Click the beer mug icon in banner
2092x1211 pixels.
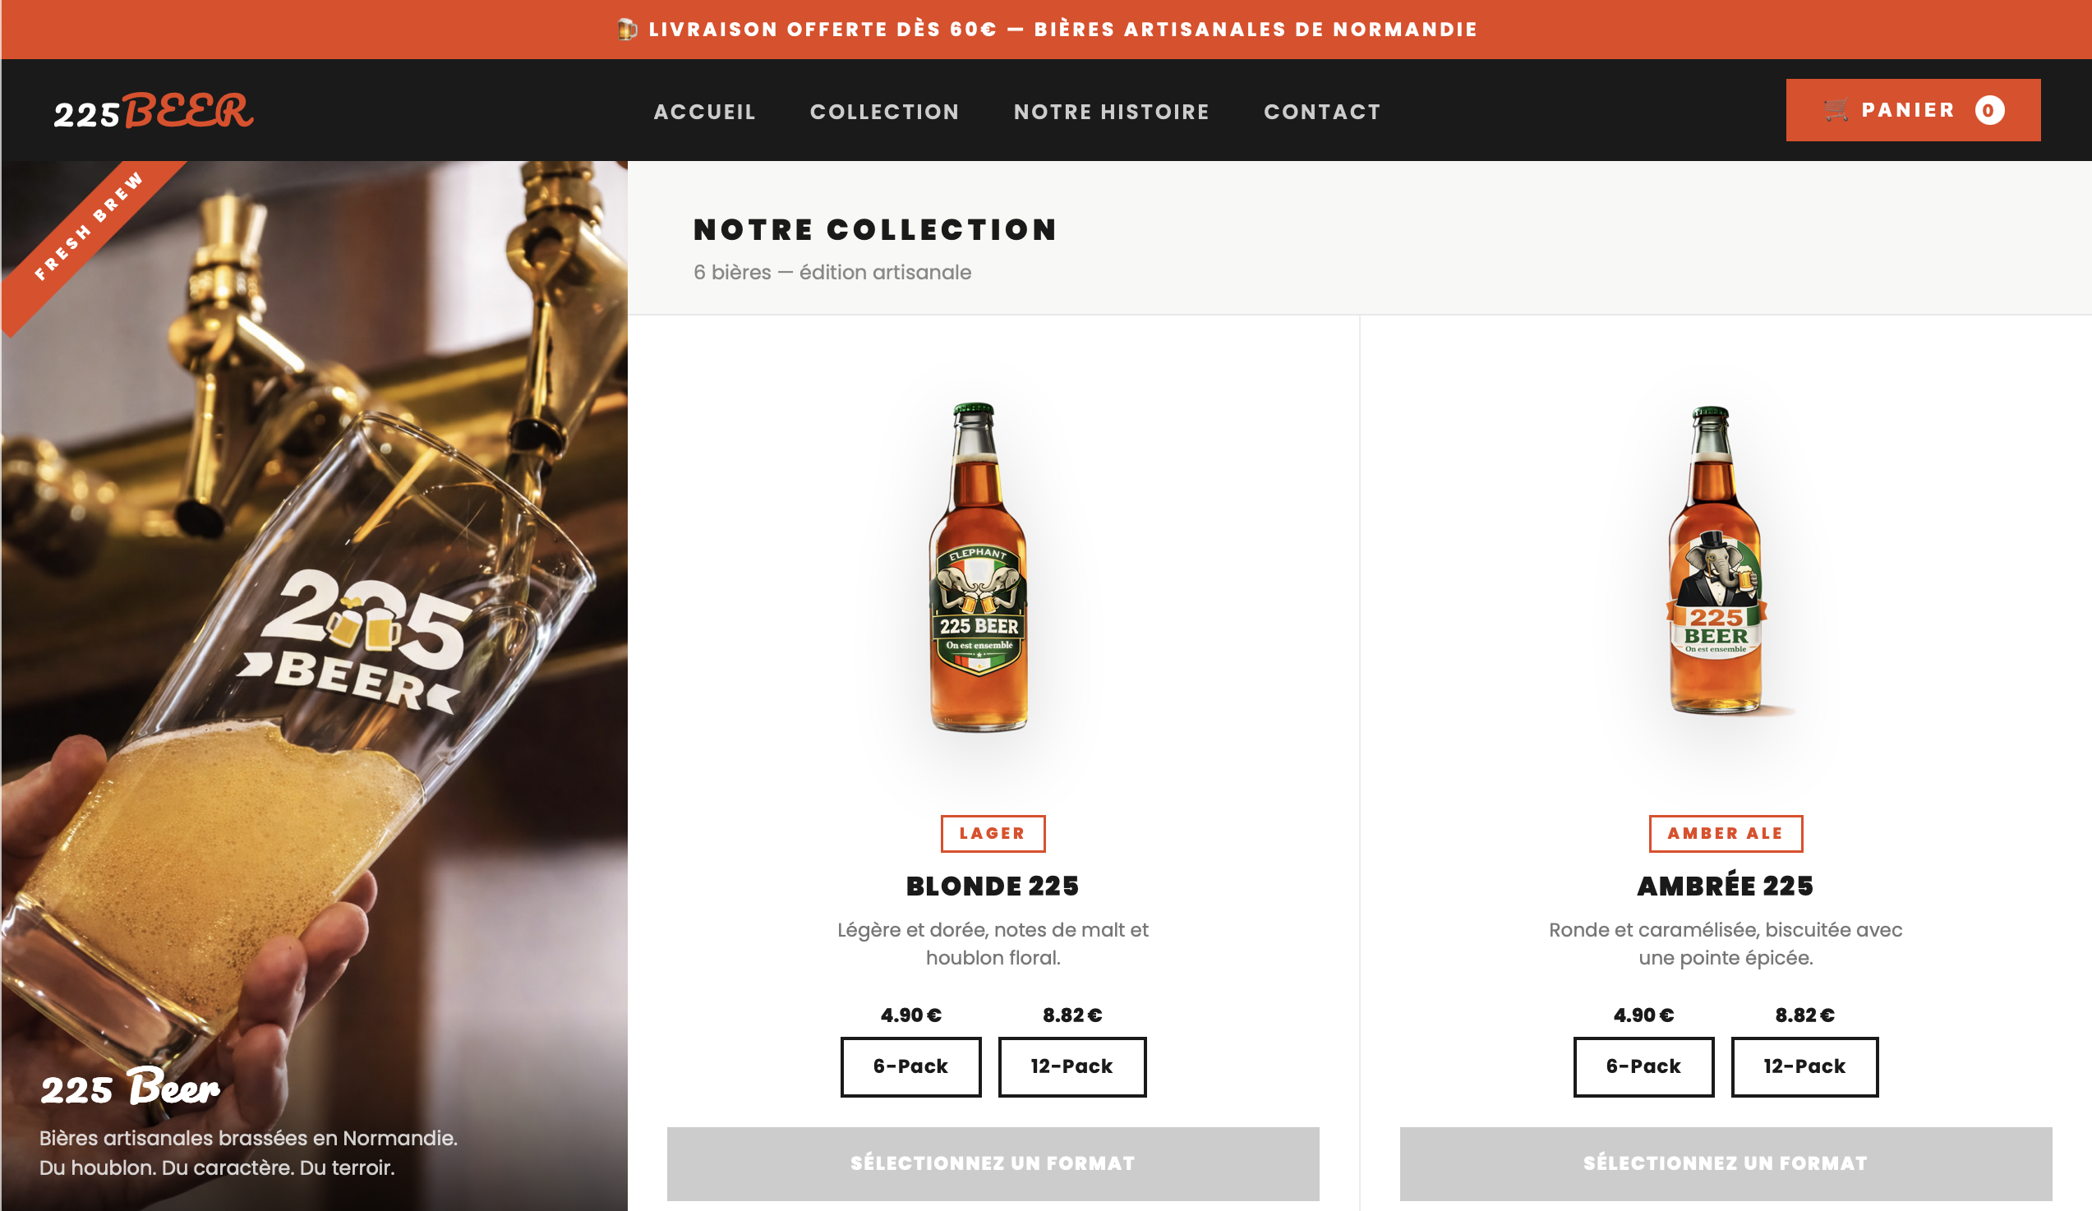tap(627, 30)
